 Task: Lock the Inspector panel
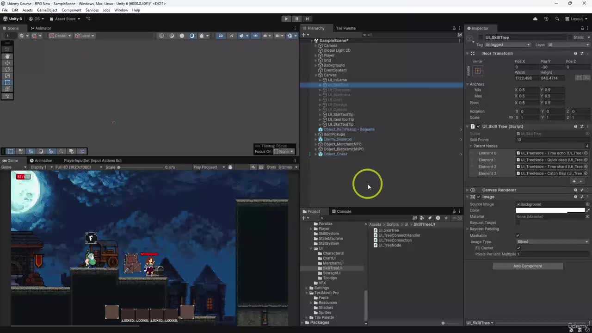(x=582, y=28)
